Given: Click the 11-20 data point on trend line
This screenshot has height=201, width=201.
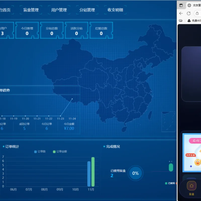Looking at the screenshot, I should [25, 116].
